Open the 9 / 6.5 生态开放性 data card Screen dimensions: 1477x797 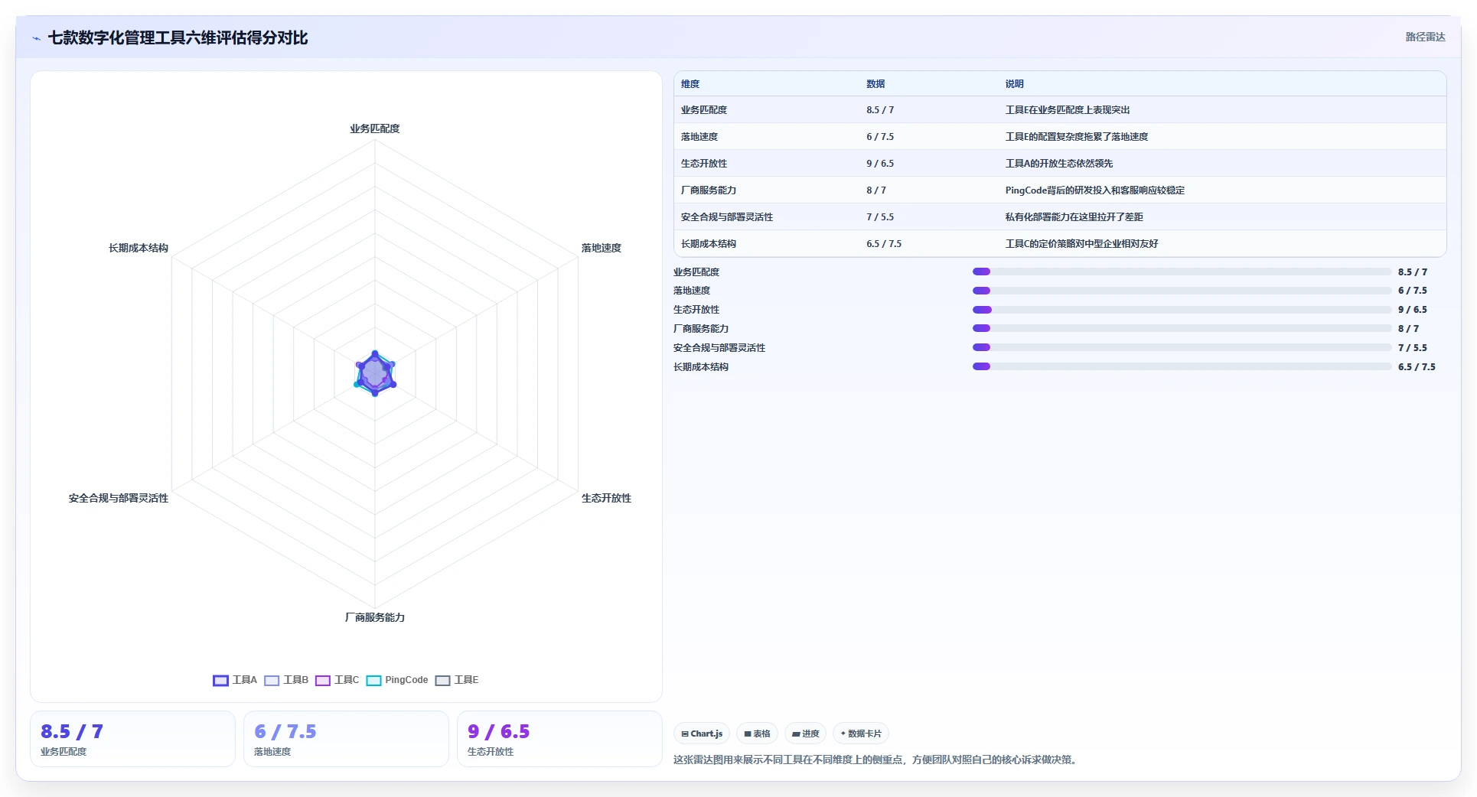[x=559, y=739]
